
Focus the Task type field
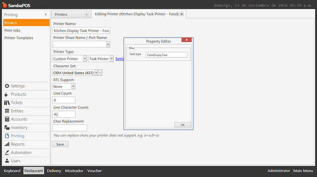click(167, 55)
